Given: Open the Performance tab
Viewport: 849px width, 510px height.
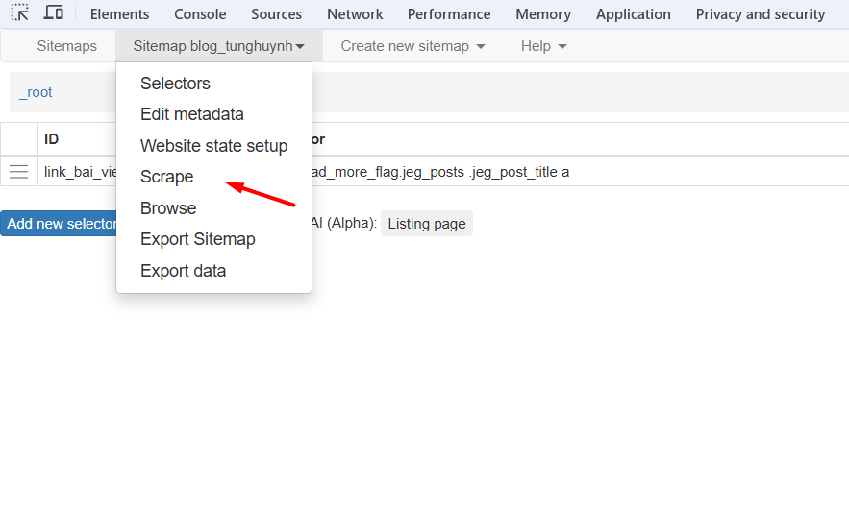Looking at the screenshot, I should 448,14.
